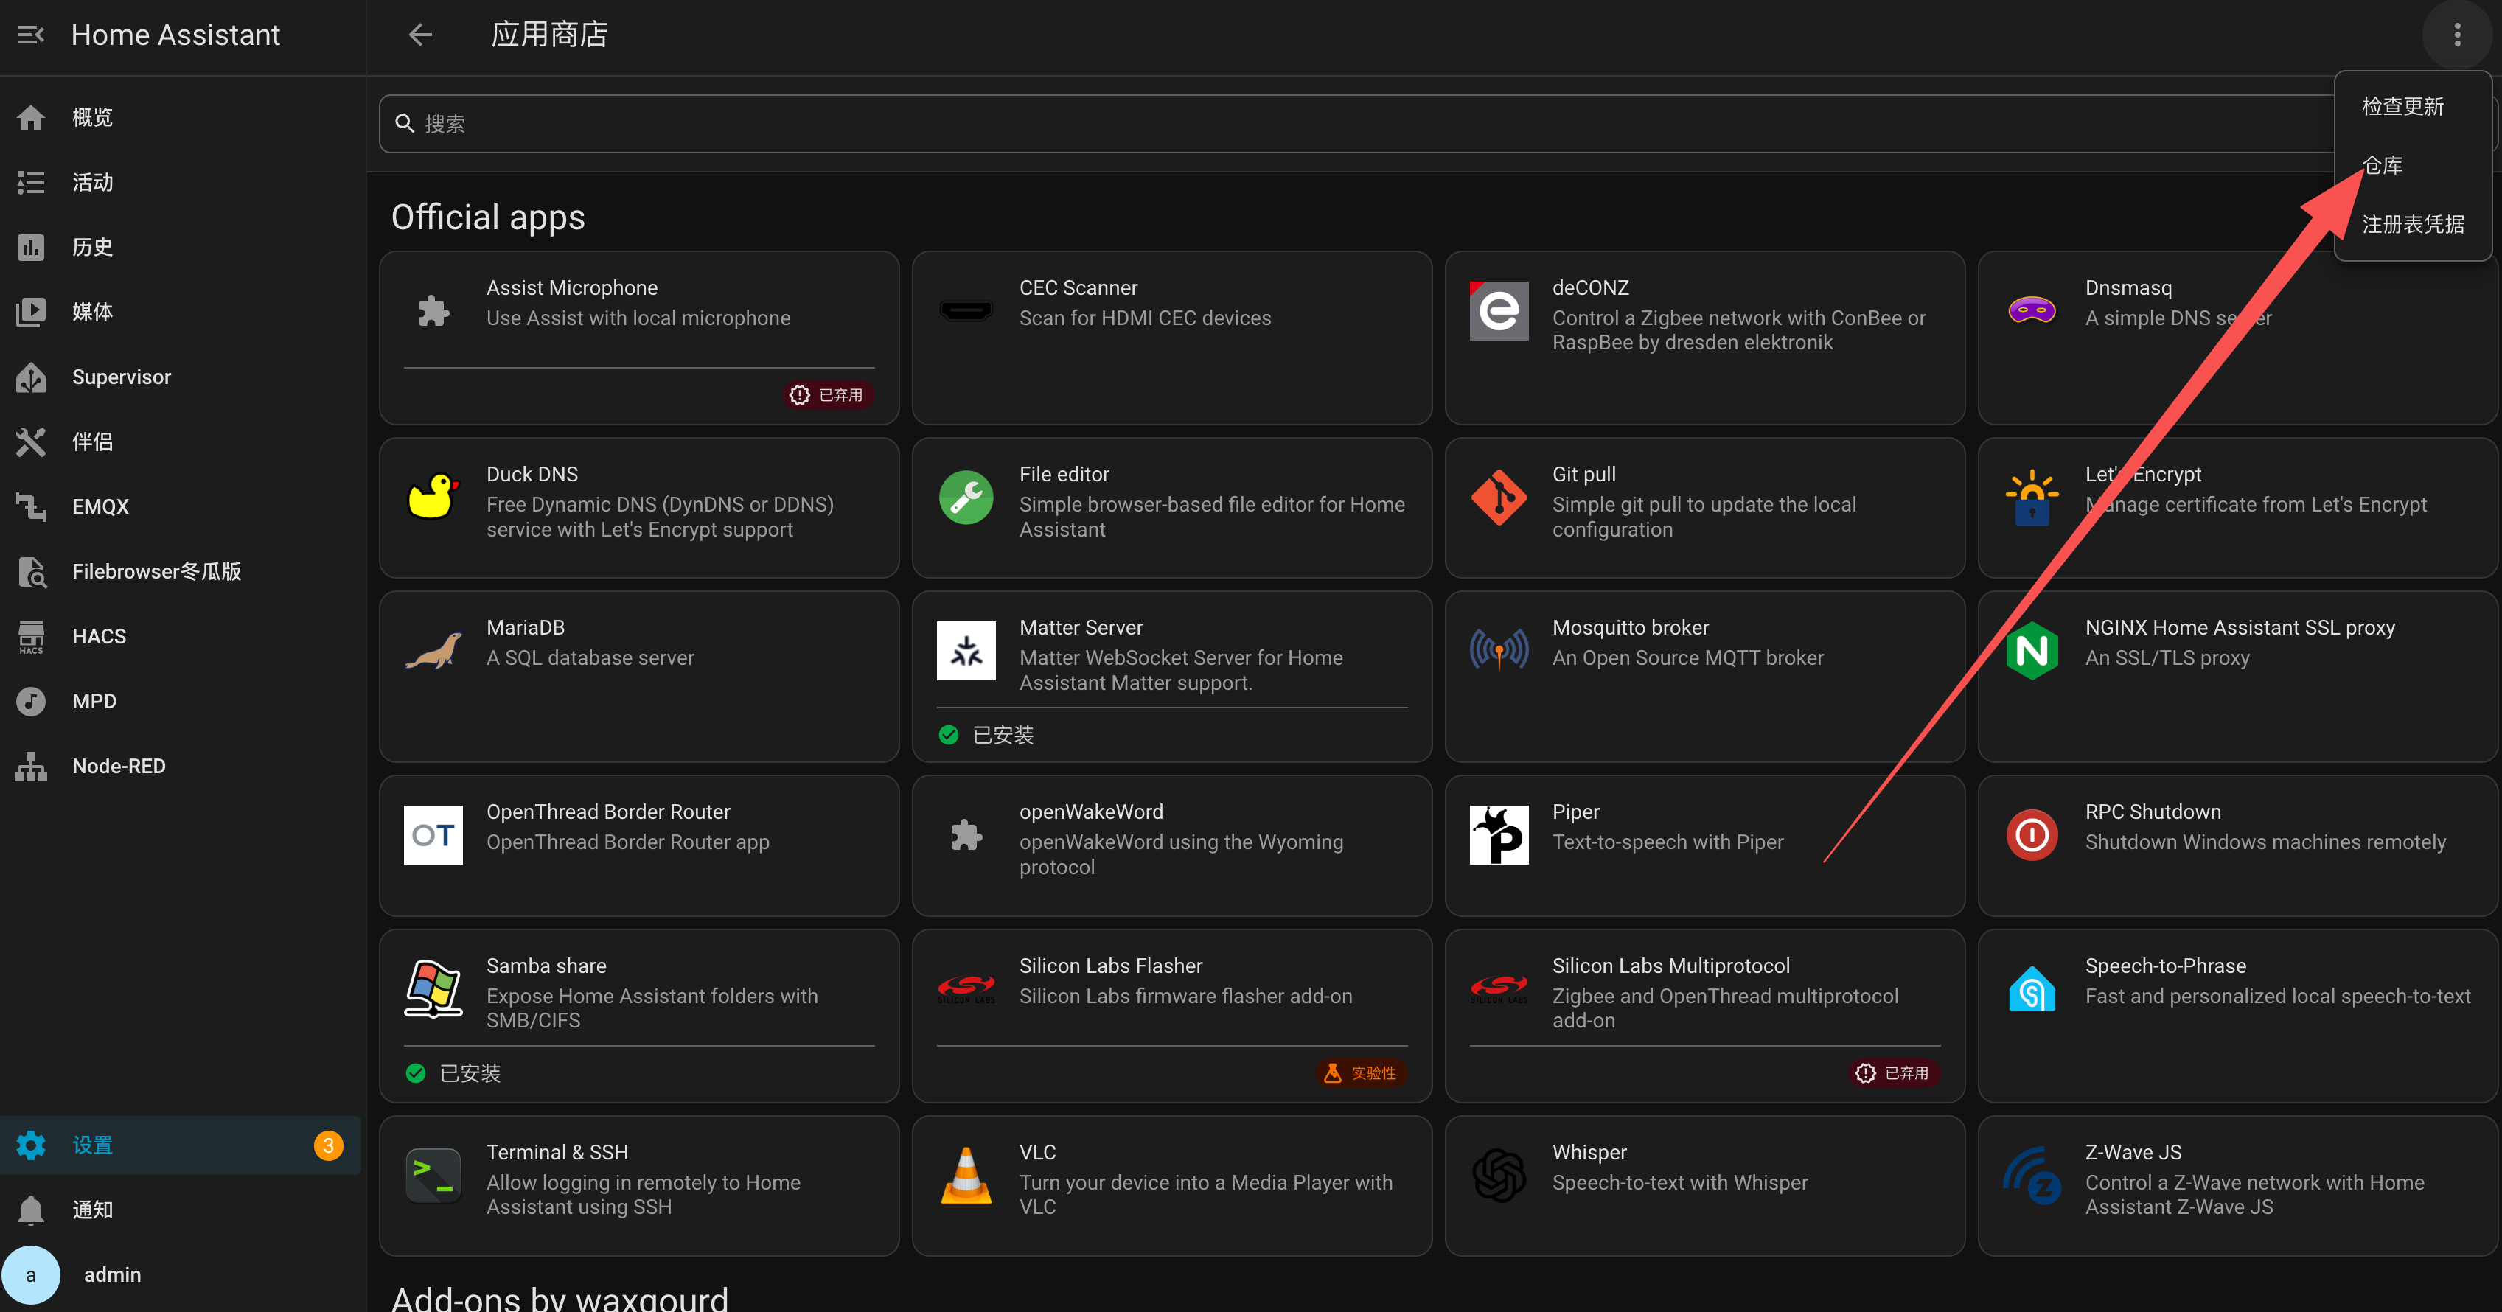This screenshot has width=2502, height=1312.
Task: Open the Let's Encrypt app card
Action: click(x=2237, y=508)
